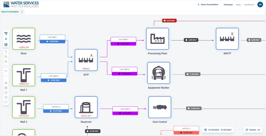
Task: Select the Processing Plant node
Action: click(x=157, y=39)
